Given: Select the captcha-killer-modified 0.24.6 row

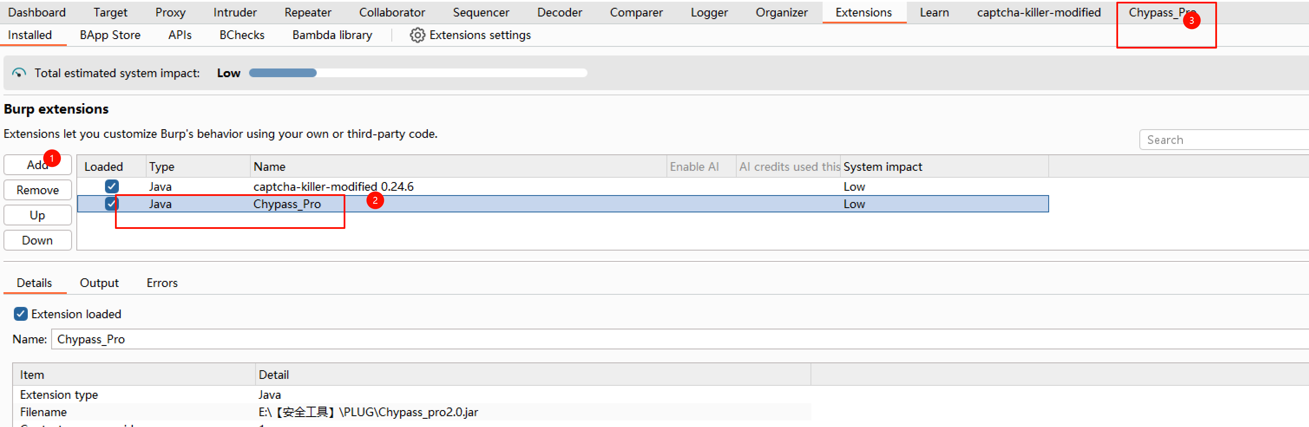Looking at the screenshot, I should pyautogui.click(x=563, y=186).
